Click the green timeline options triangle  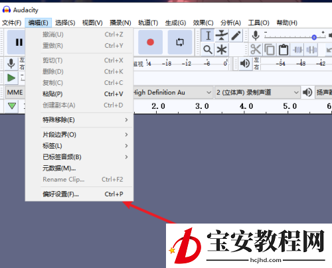click(12, 106)
